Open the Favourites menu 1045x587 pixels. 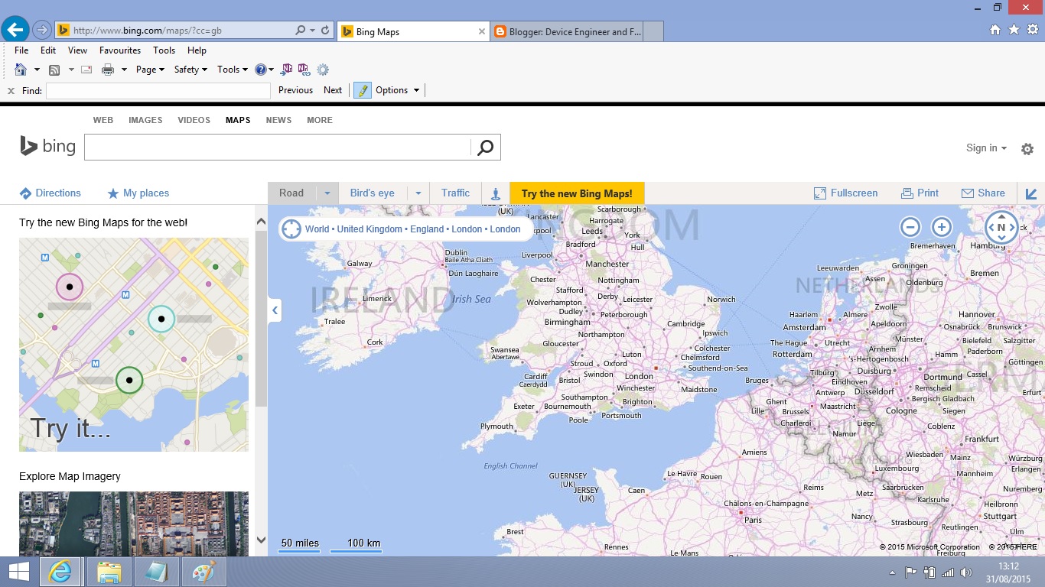pyautogui.click(x=120, y=50)
